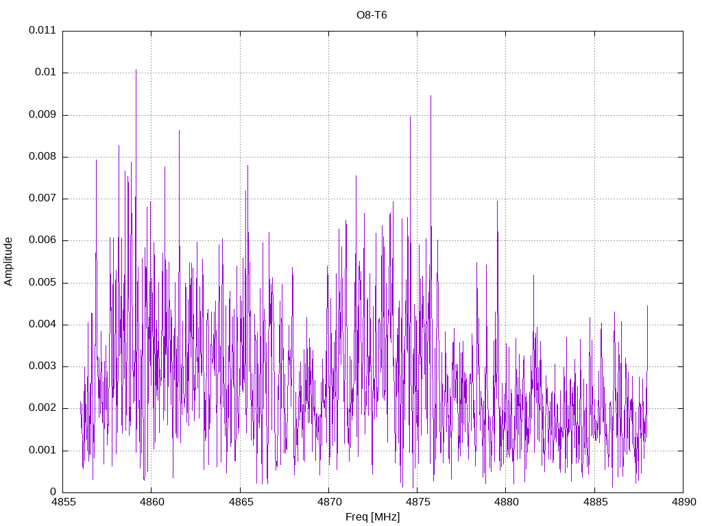Click the 4855 x-axis tick label
Image resolution: width=702 pixels, height=526 pixels.
pos(64,502)
